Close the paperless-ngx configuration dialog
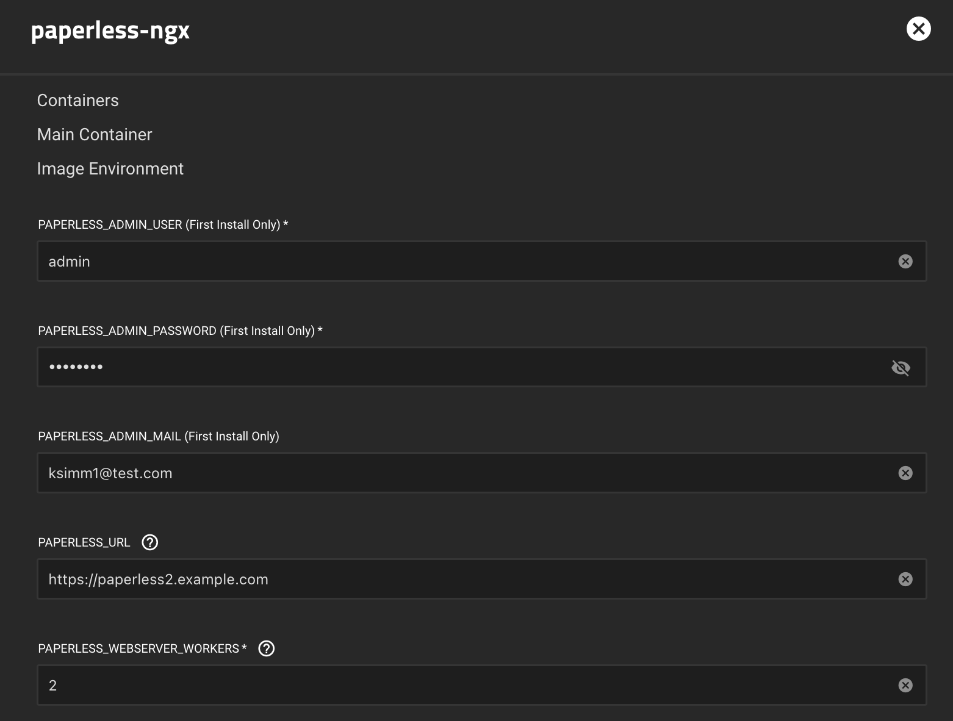The width and height of the screenshot is (953, 721). (919, 29)
